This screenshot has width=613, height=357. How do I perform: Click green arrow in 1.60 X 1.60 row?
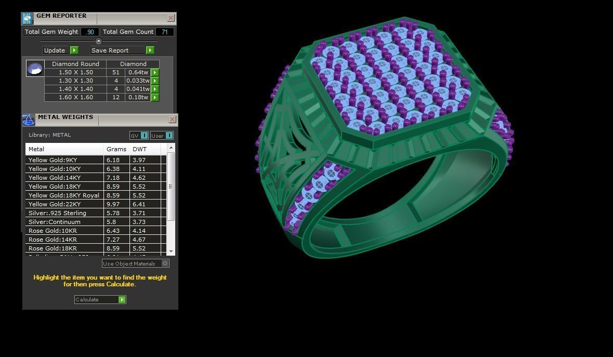(155, 97)
